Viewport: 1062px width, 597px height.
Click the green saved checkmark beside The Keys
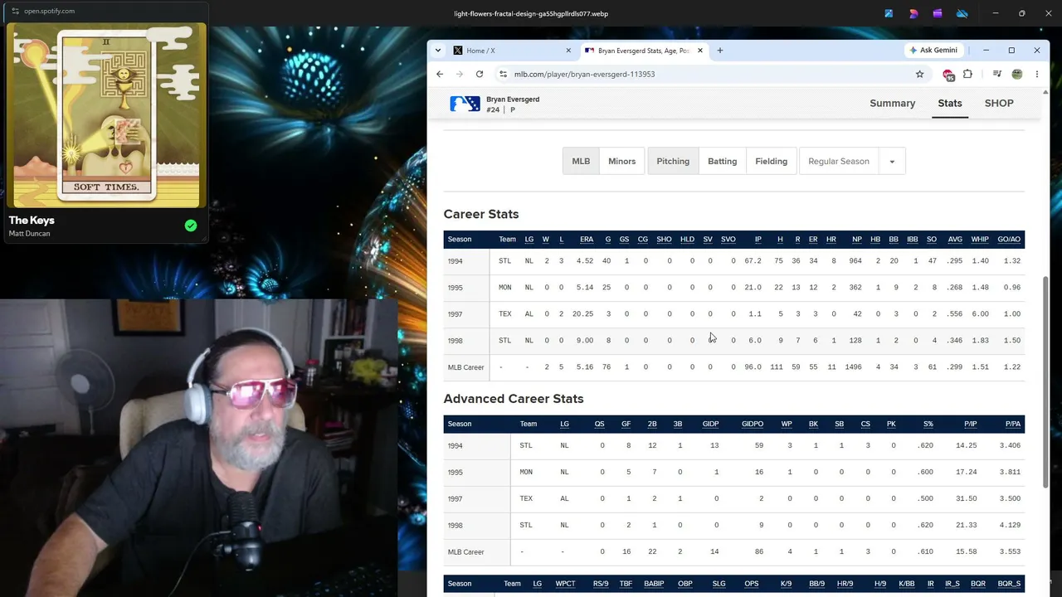191,226
